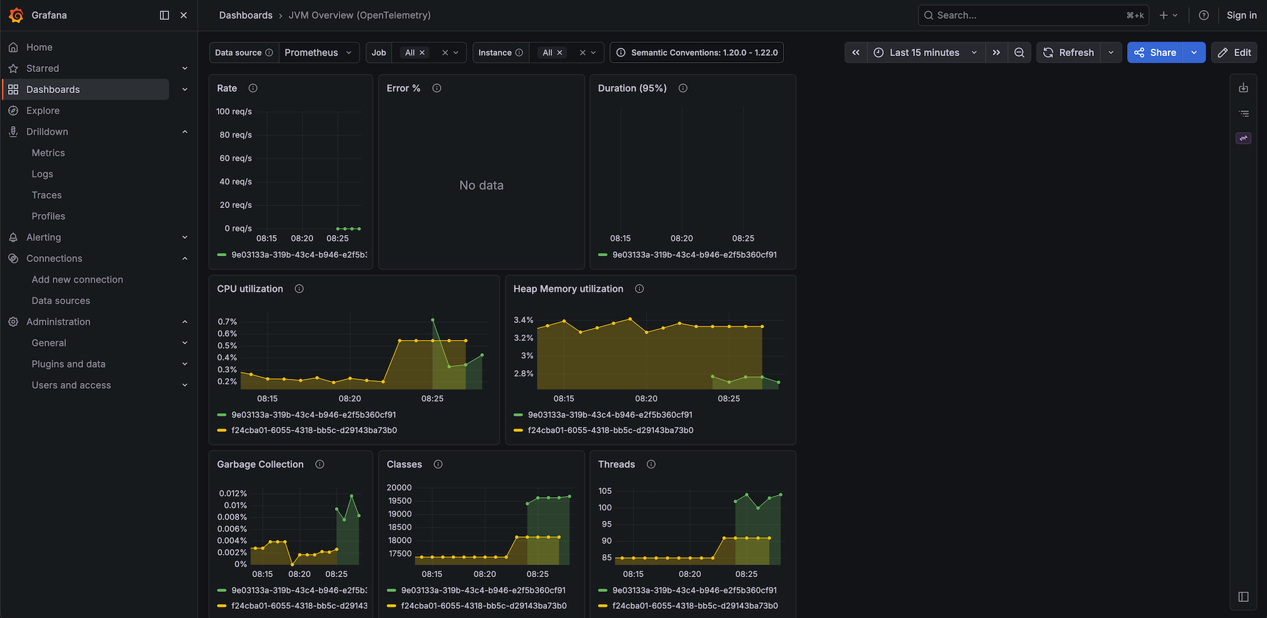Click the Sign in link
This screenshot has height=618, width=1267.
1241,15
